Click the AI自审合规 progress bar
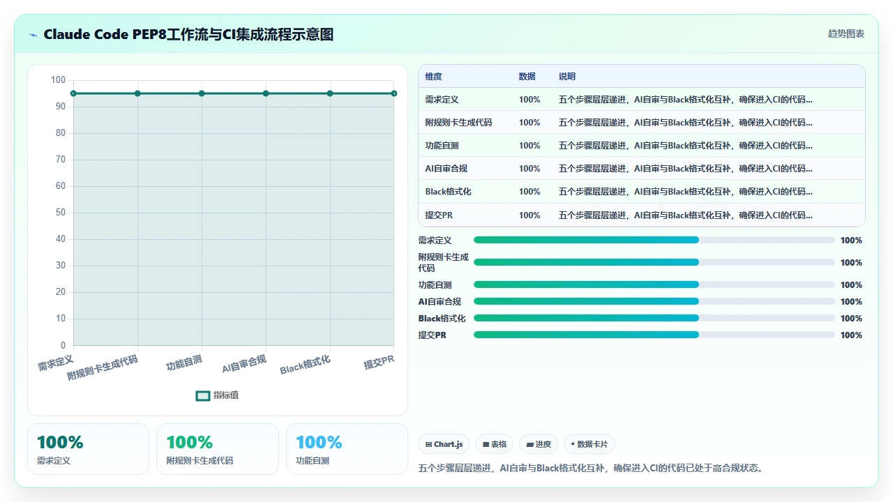This screenshot has height=502, width=893. pyautogui.click(x=654, y=301)
